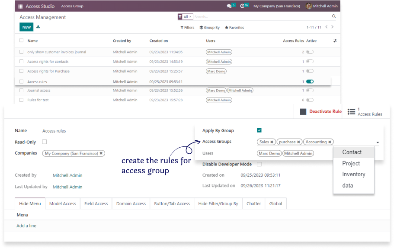
Task: Open the Access Groups dropdown arrow
Action: coord(378,142)
